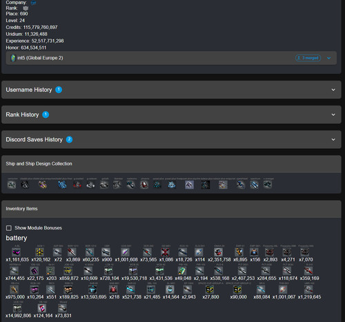The height and width of the screenshot is (322, 345).
Task: Select the purple laser item with x1,001,608
Action: tap(126, 252)
